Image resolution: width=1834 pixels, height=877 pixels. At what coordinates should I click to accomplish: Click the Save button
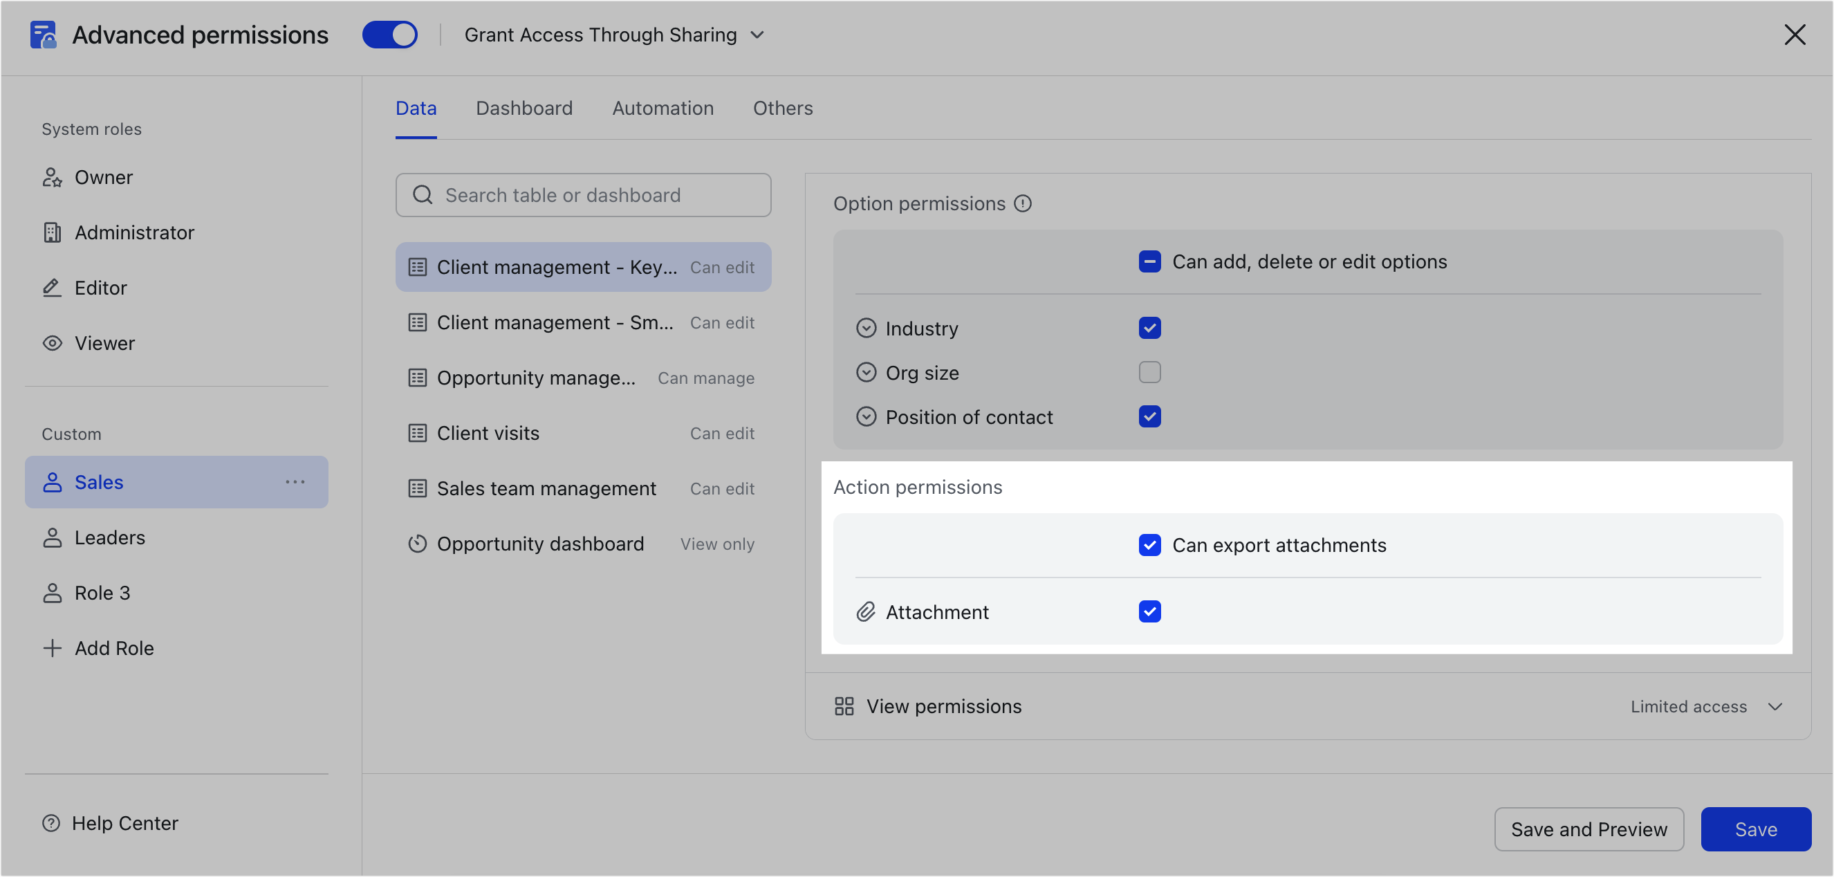[1756, 829]
